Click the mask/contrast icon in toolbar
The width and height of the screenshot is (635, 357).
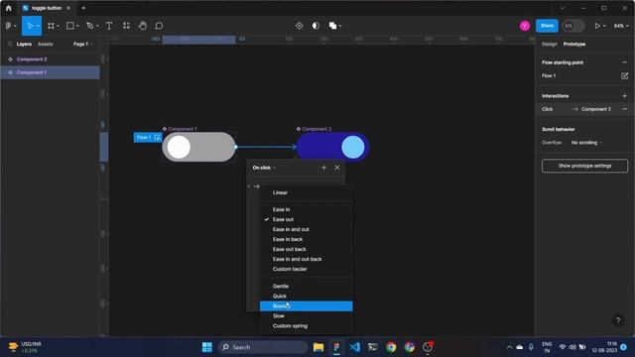(x=316, y=26)
